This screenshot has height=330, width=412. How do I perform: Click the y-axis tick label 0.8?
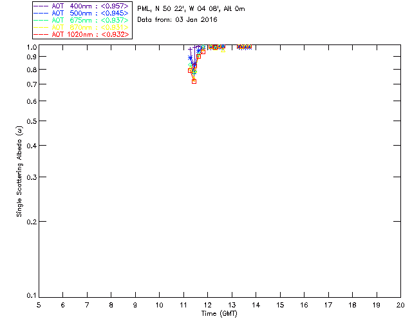pos(32,70)
